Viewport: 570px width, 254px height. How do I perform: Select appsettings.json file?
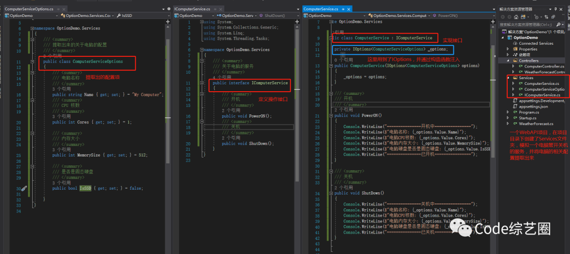coord(533,106)
